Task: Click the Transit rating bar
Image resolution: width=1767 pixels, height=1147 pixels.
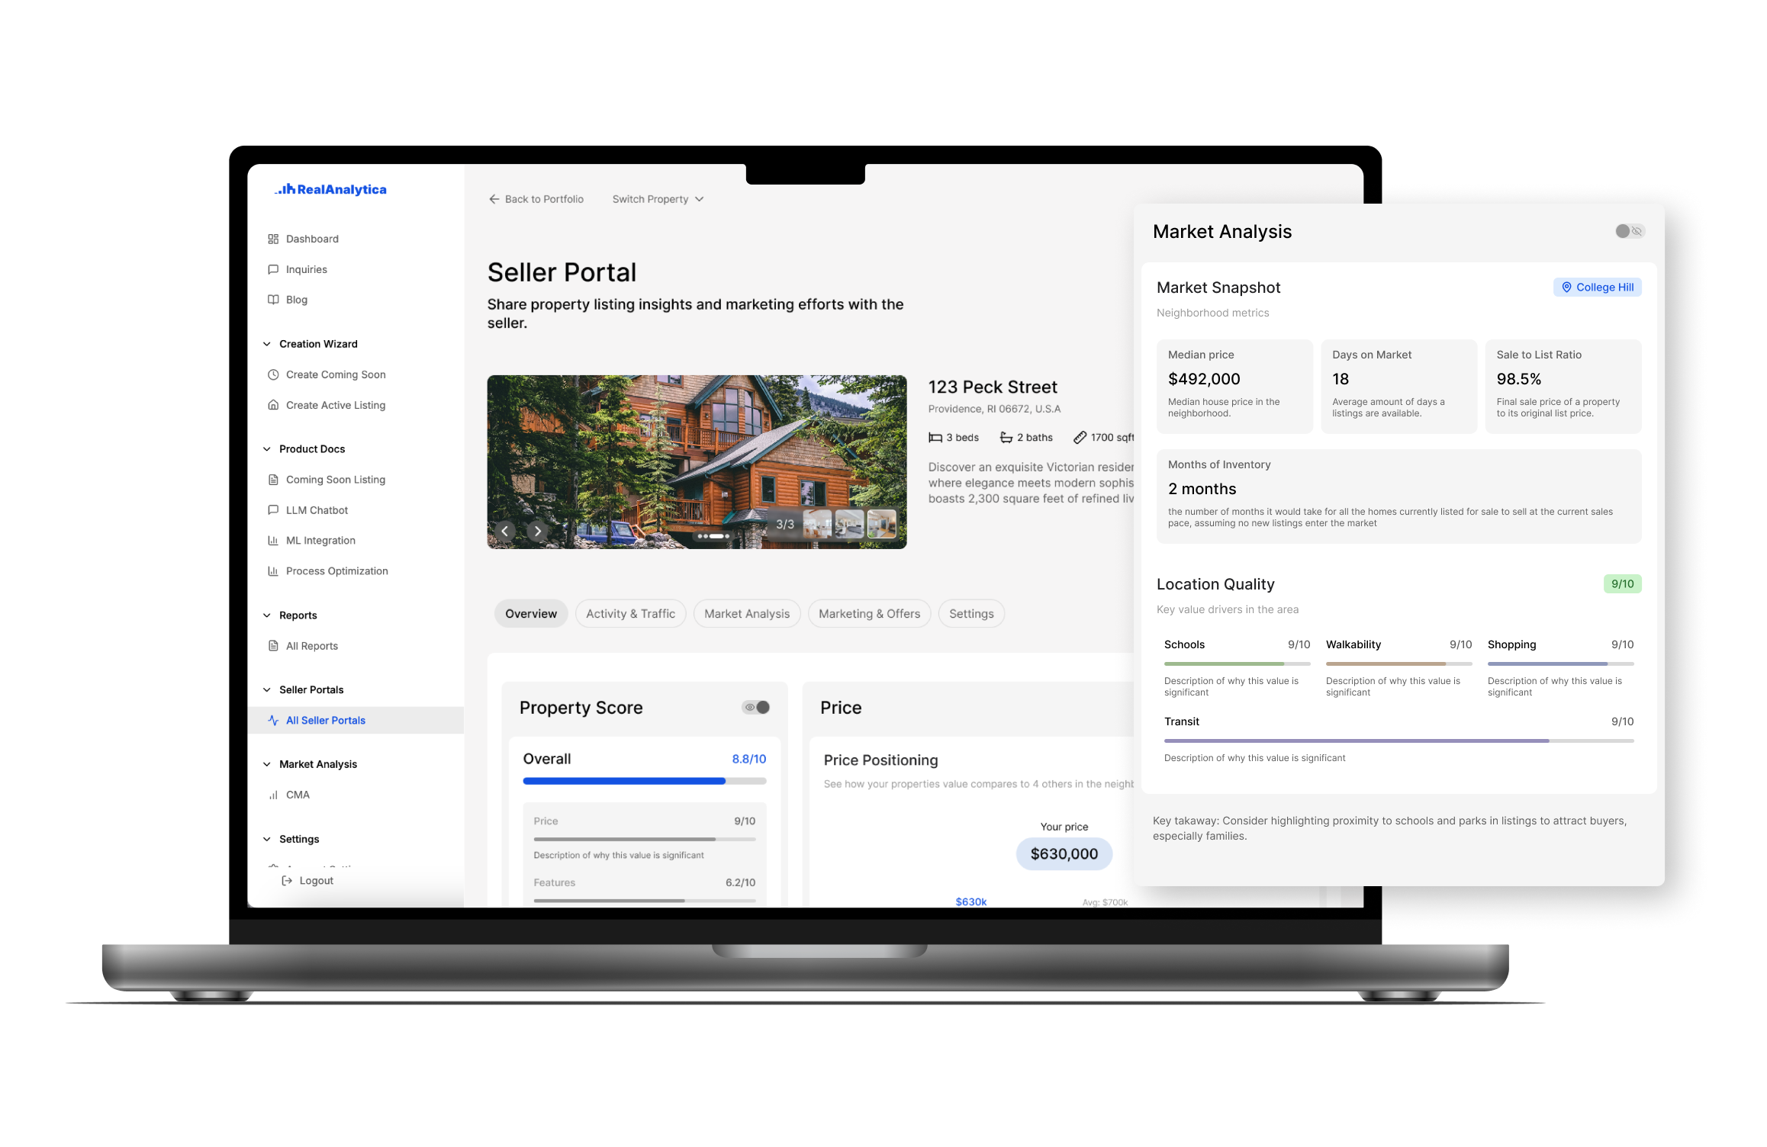Action: (1398, 741)
